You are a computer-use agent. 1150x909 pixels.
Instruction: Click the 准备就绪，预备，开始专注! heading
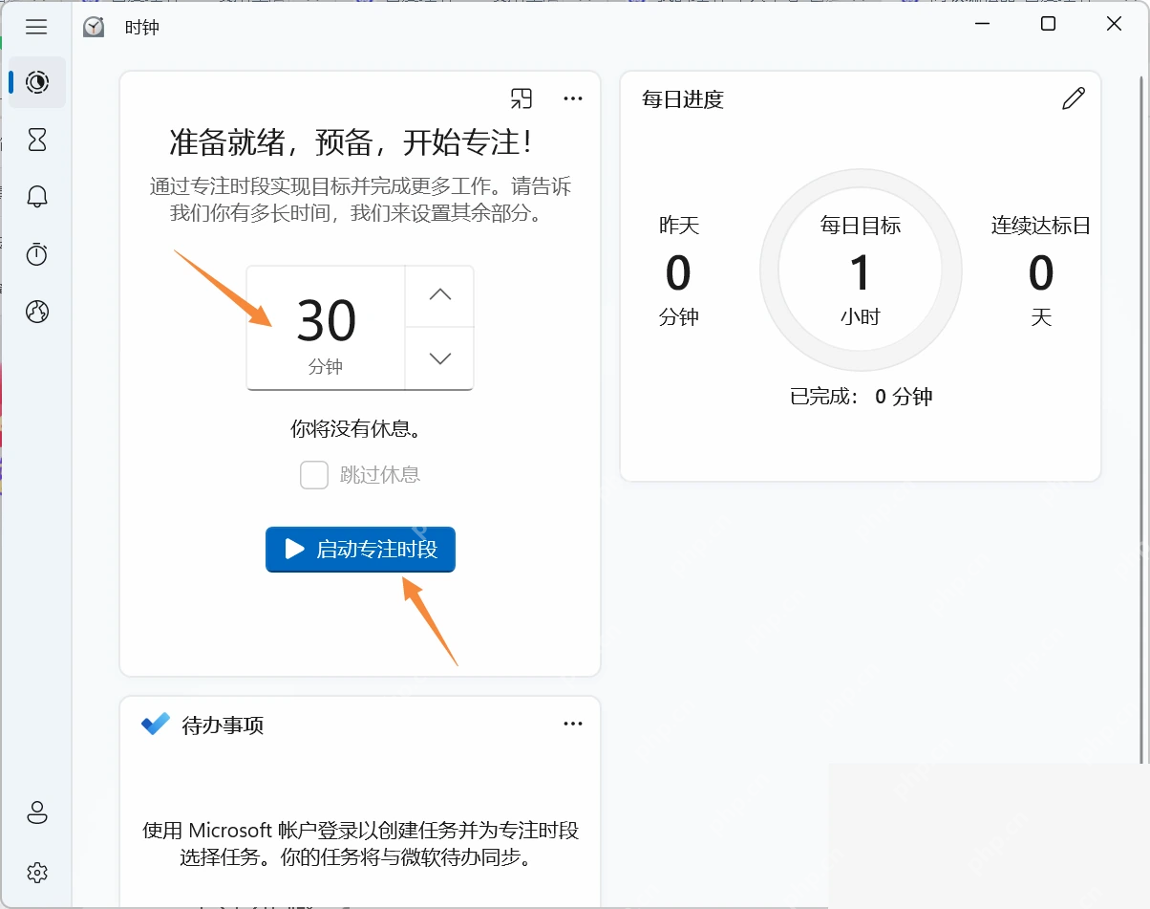[x=351, y=143]
